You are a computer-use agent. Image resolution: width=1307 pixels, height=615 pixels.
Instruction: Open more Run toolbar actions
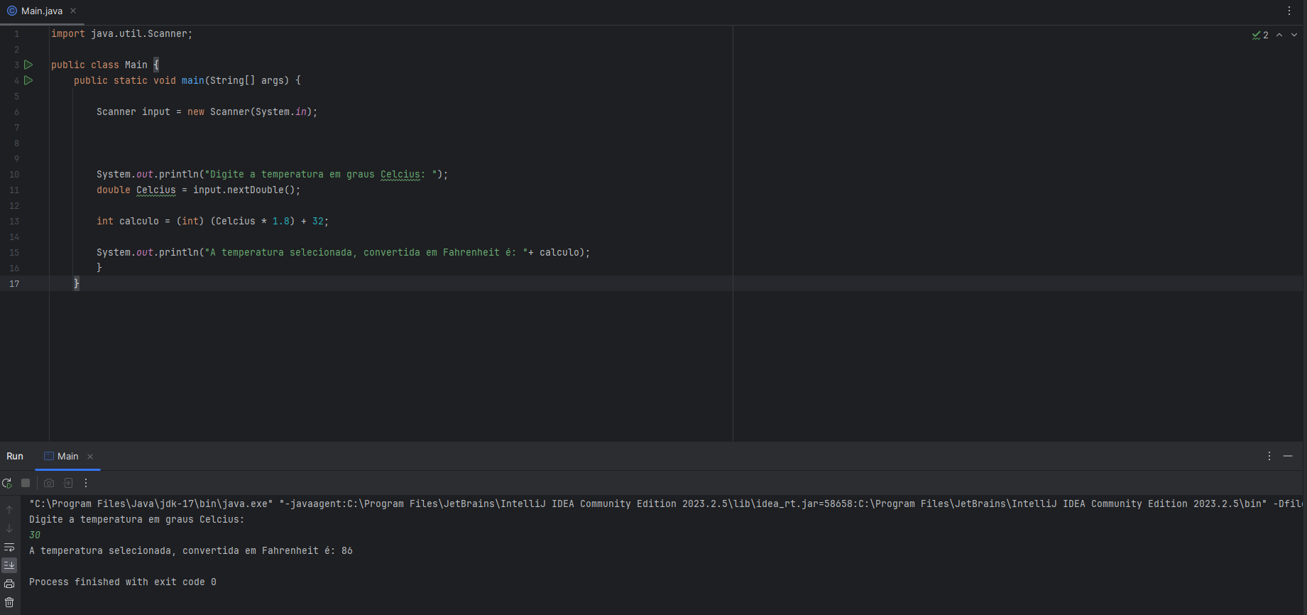(x=86, y=483)
